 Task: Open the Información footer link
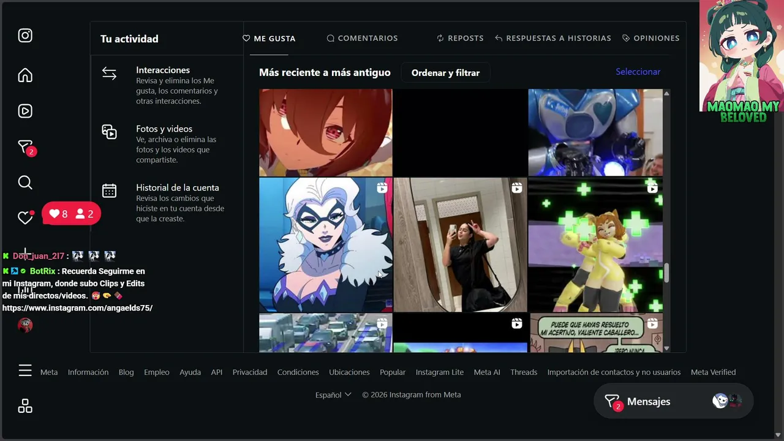[x=88, y=372]
